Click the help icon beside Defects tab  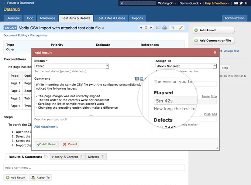103,157
